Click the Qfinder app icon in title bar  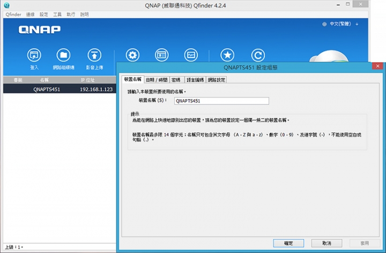[x=6, y=5]
